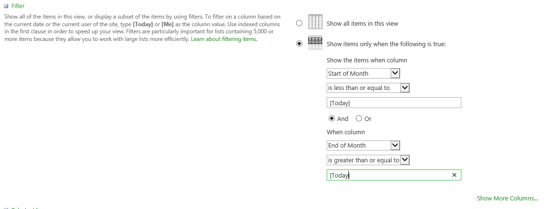Open the End of Month column dropdown
The height and width of the screenshot is (209, 544).
point(363,145)
